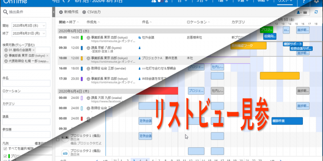Click the 抽出条件 search magnifier icon

[5, 12]
